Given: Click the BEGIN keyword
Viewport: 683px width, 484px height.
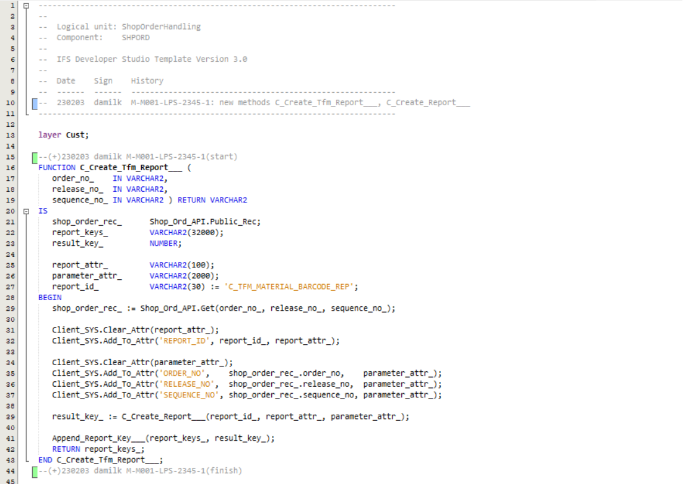Looking at the screenshot, I should coord(50,298).
